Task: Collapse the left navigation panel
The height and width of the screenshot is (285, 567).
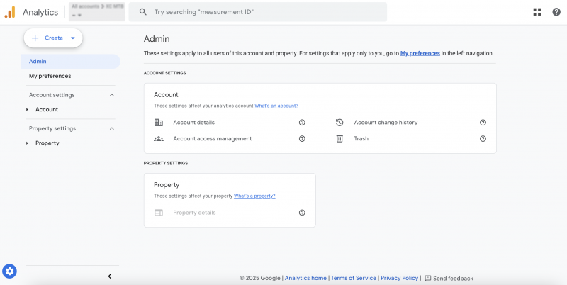Action: click(110, 276)
